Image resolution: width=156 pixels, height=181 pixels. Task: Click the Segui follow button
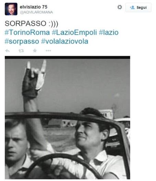click(138, 8)
